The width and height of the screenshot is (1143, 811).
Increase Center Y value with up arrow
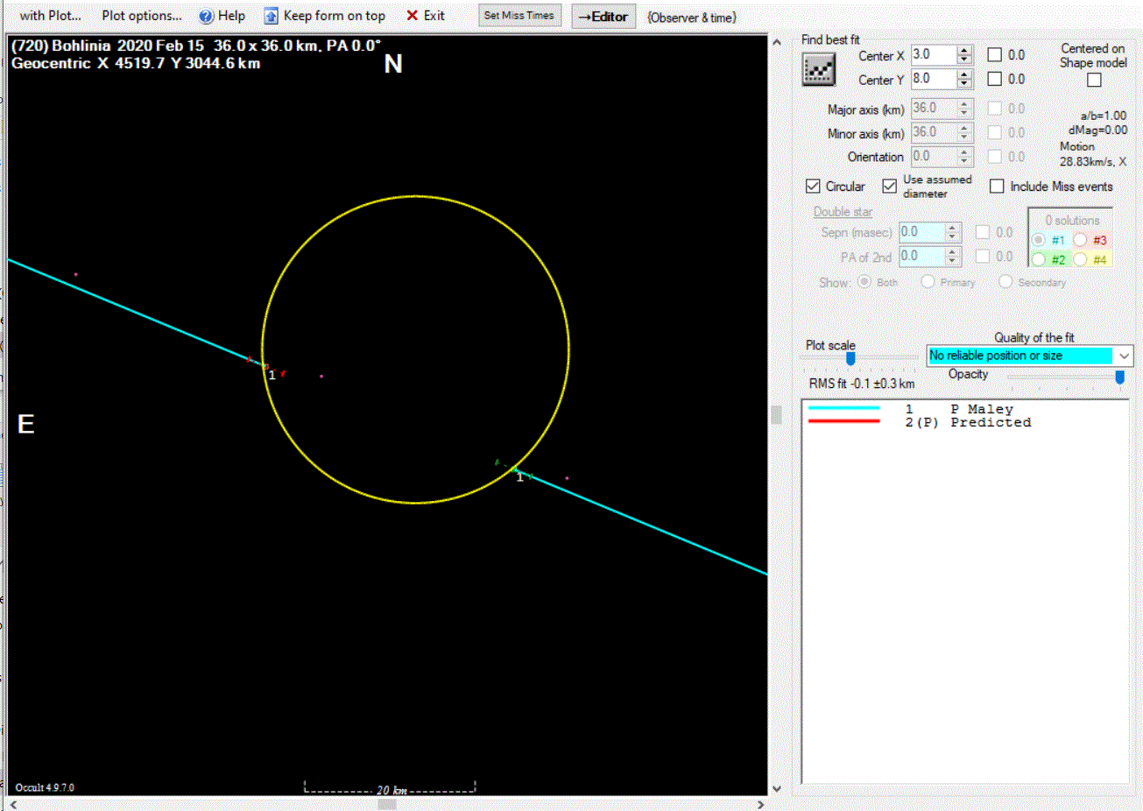[964, 74]
